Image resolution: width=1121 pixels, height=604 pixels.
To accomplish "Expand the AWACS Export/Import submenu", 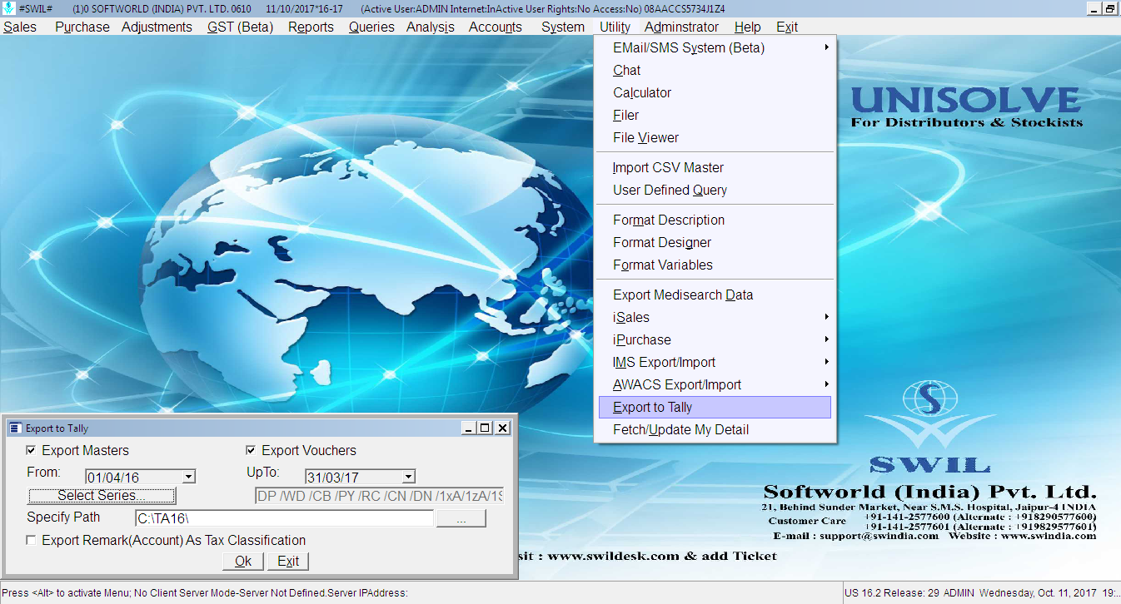I will click(715, 385).
